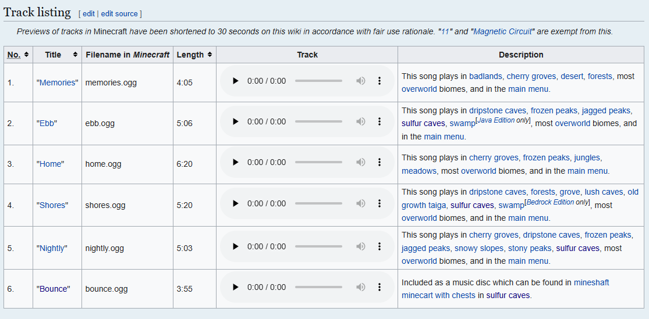
Task: Open more options for Shores player
Action: pyautogui.click(x=379, y=203)
